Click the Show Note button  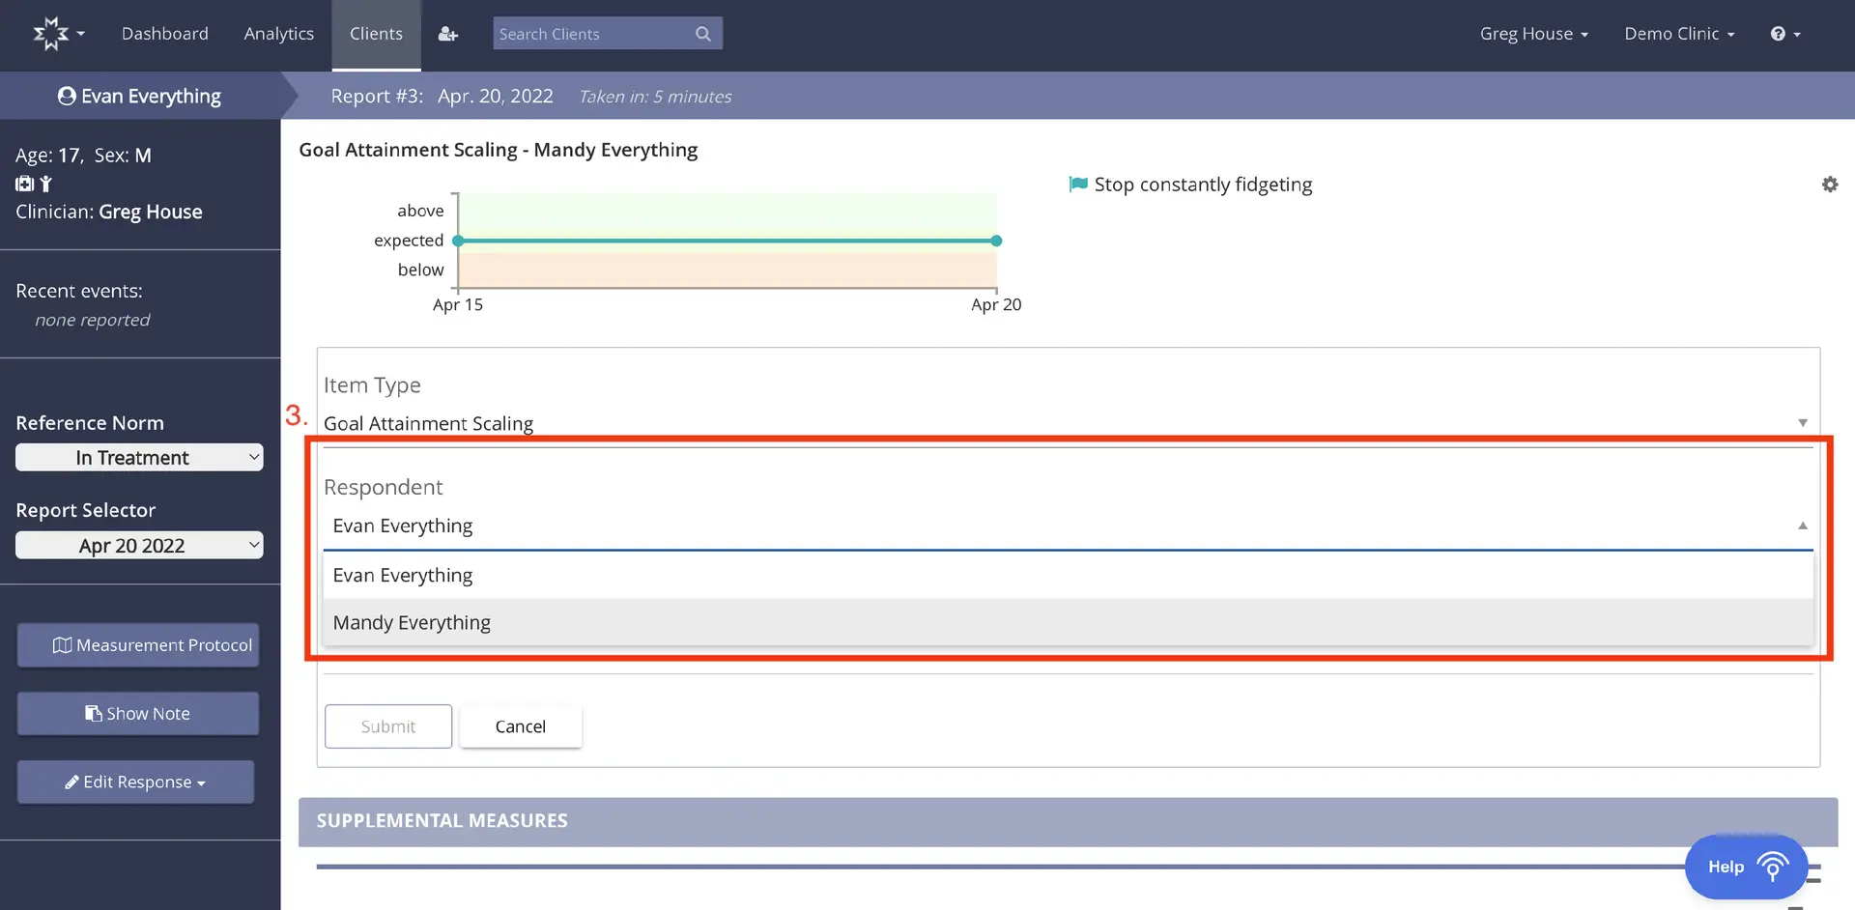137,713
